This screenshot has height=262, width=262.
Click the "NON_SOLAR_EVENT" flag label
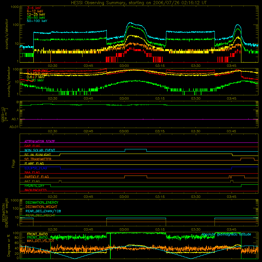pyautogui.click(x=40, y=150)
